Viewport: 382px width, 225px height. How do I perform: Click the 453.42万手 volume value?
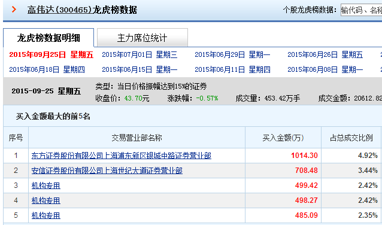pos(282,98)
